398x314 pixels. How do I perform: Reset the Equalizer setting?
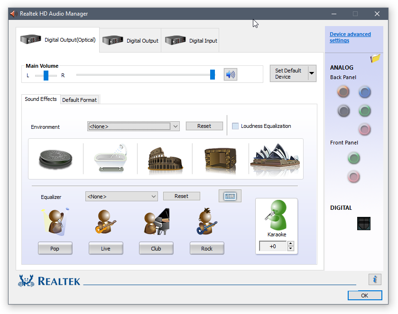[x=182, y=196]
